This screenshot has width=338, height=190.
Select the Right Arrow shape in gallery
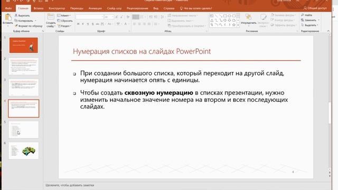225,20
